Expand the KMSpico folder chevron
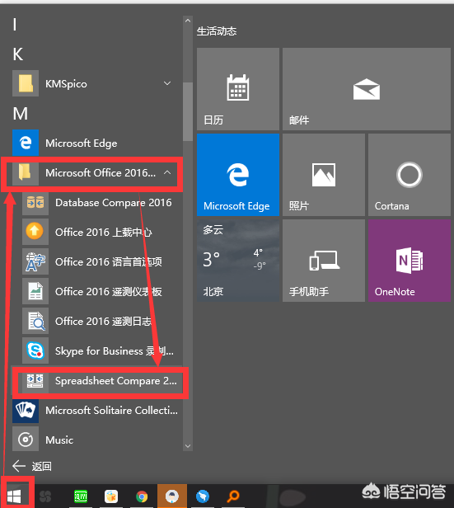Viewport: 454px width, 508px height. click(x=167, y=83)
